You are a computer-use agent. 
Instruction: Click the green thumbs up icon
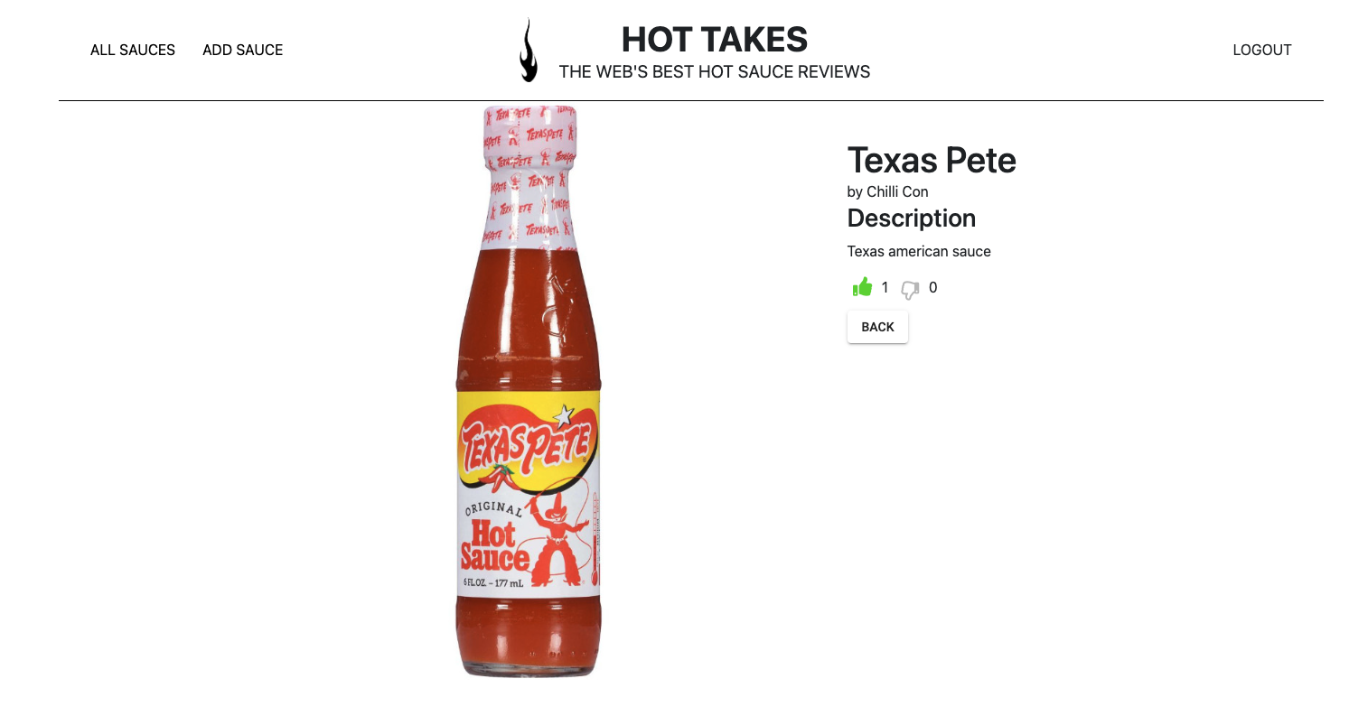[x=863, y=287]
